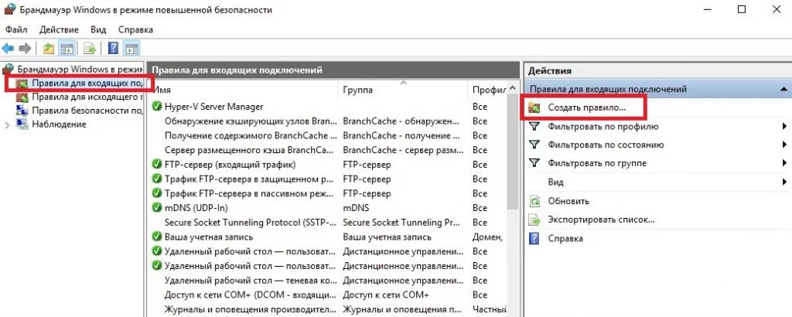The width and height of the screenshot is (792, 317).
Task: Click Фильтровать по группе action
Action: [597, 163]
